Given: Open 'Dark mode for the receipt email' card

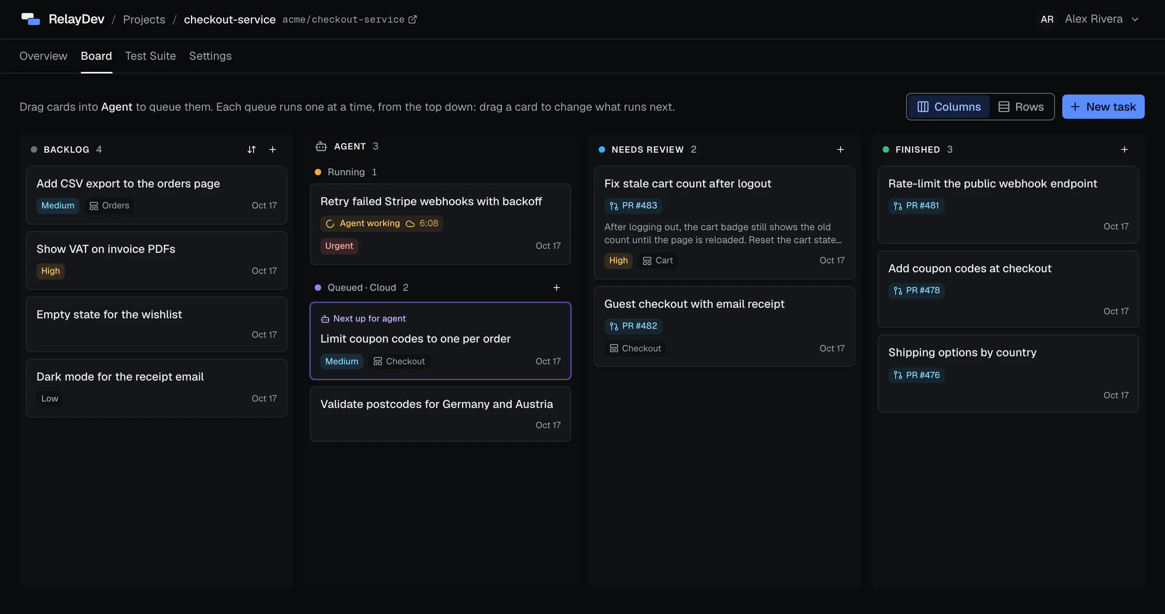Looking at the screenshot, I should (157, 388).
